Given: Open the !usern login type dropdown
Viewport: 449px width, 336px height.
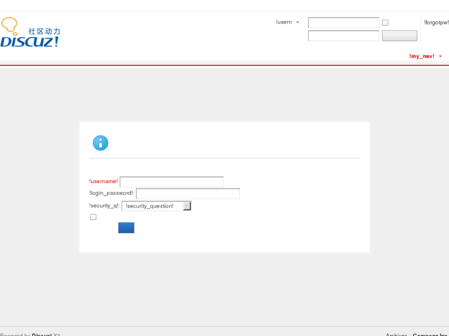Looking at the screenshot, I should [x=288, y=22].
